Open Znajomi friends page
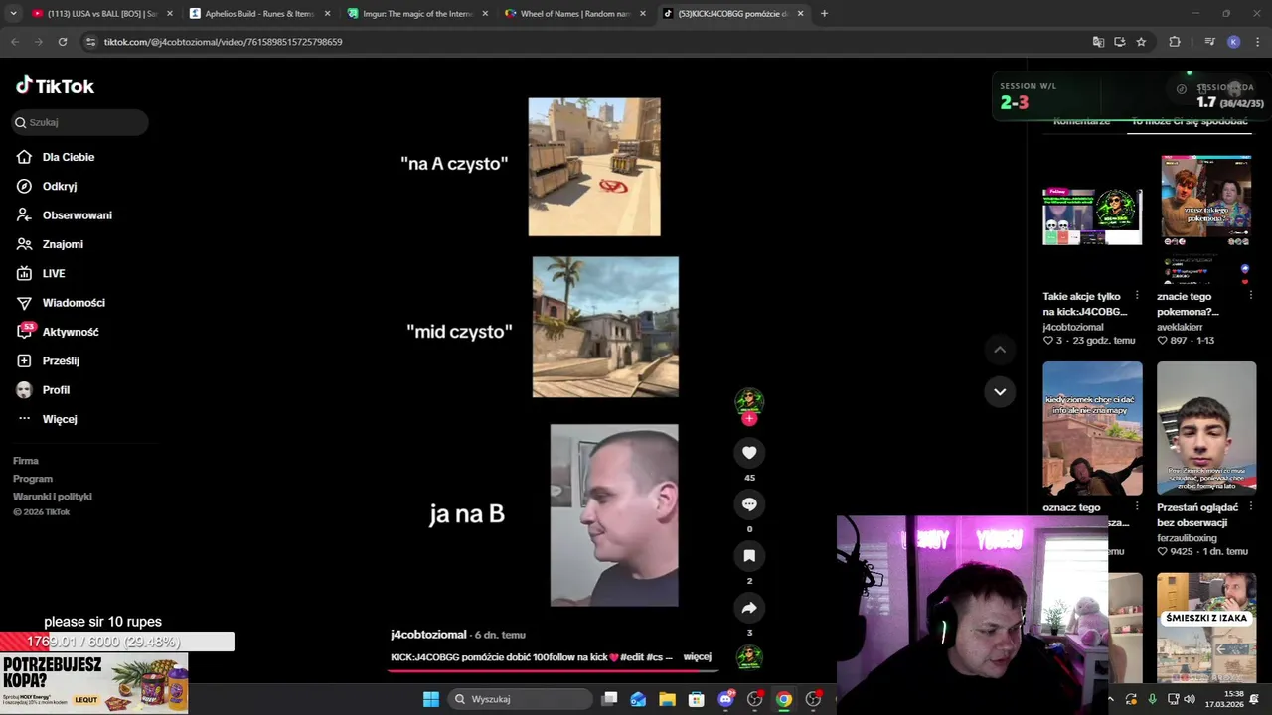 tap(62, 244)
